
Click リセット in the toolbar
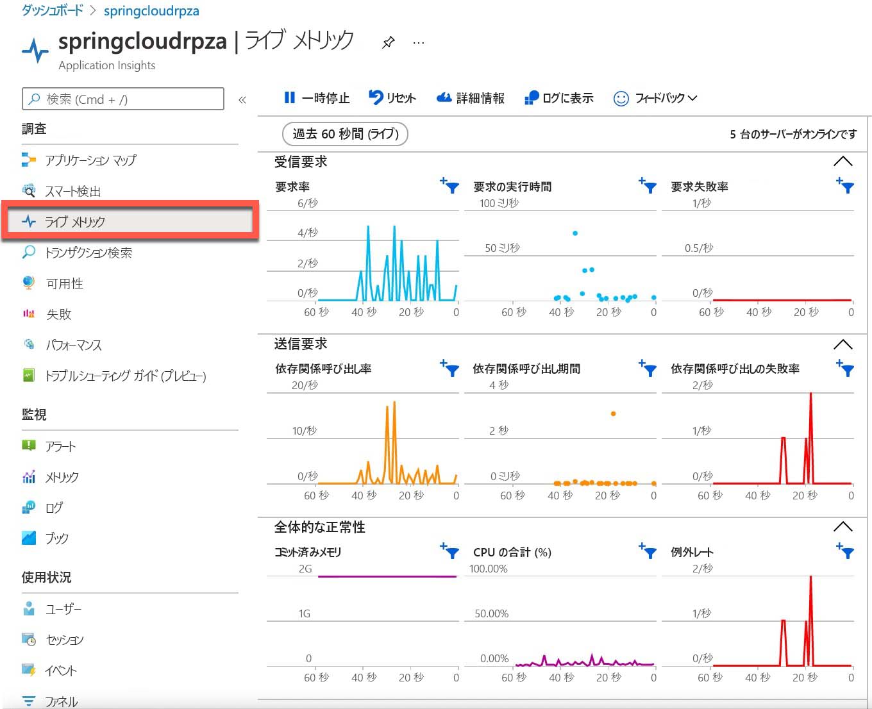click(392, 98)
